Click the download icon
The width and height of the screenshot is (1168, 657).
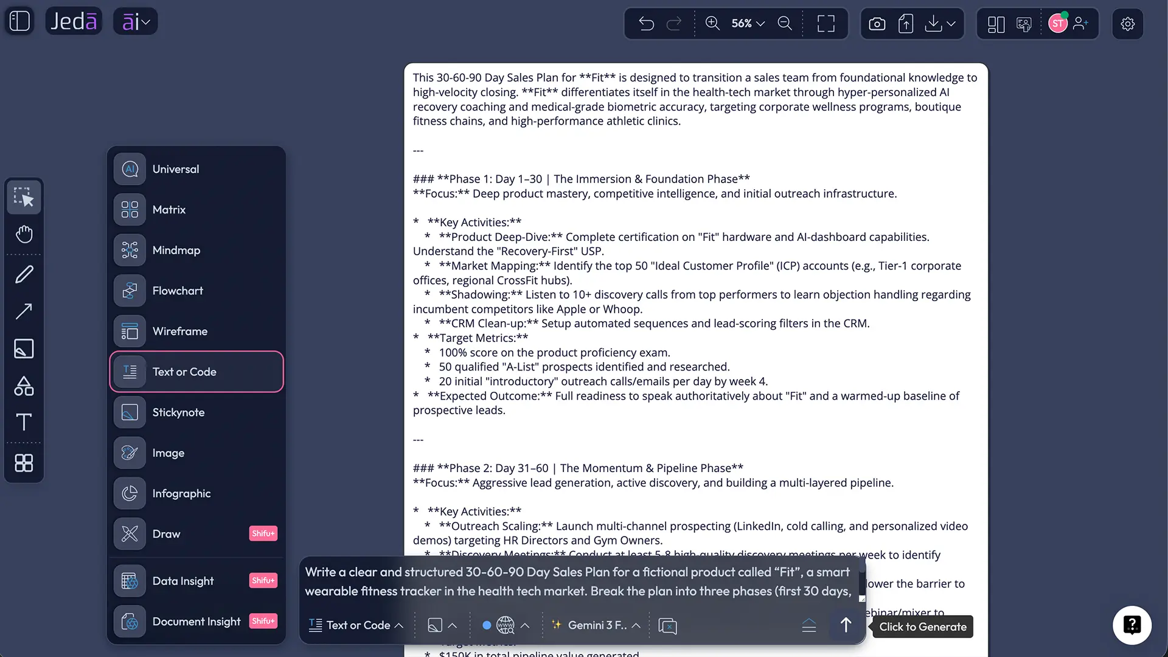pos(933,24)
